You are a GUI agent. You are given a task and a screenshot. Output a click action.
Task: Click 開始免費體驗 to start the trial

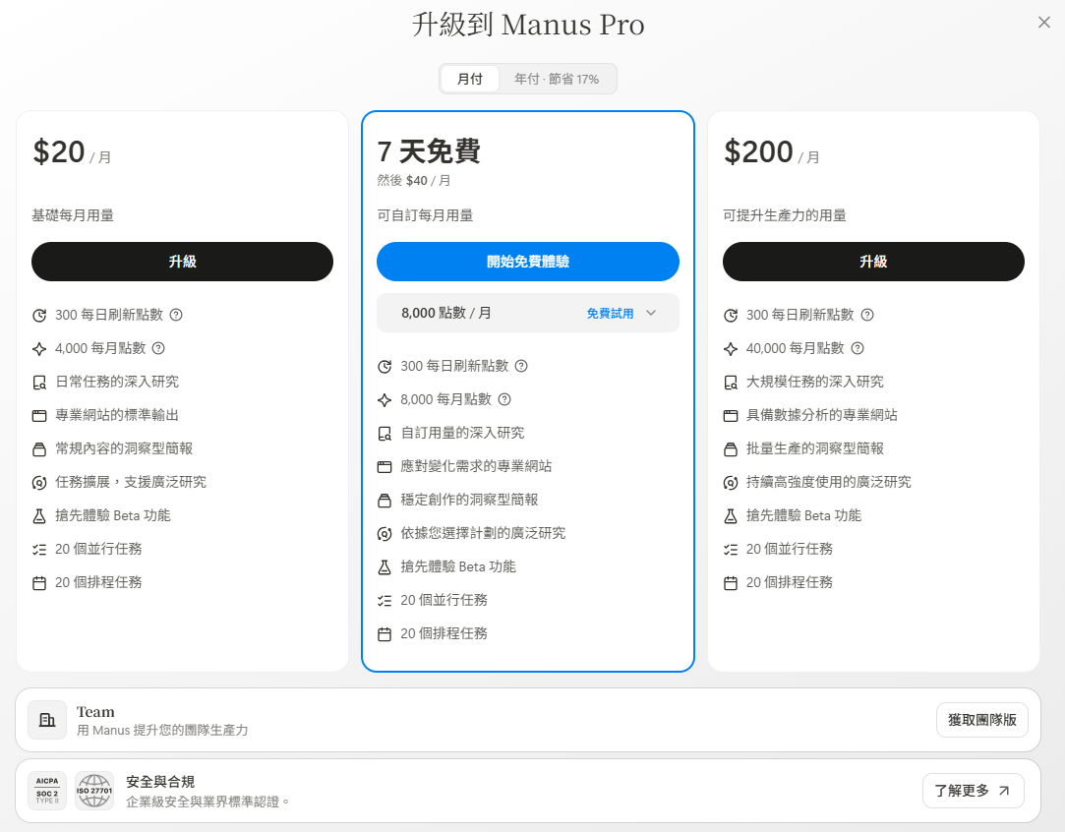click(x=528, y=262)
